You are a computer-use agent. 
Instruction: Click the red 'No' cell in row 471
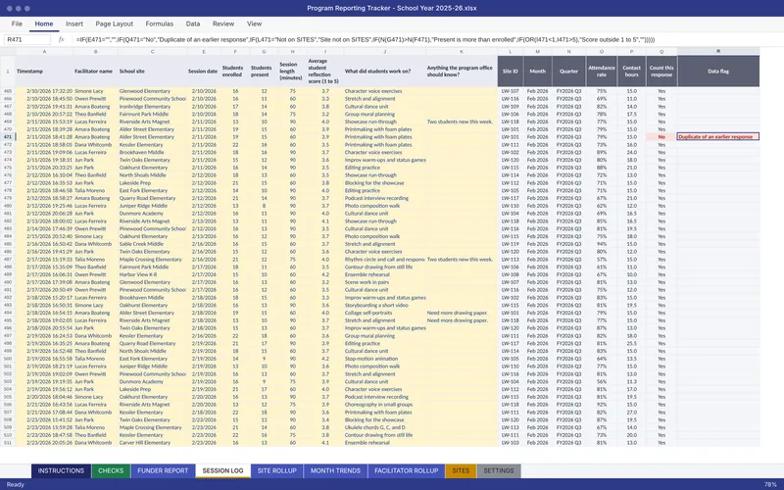(661, 136)
